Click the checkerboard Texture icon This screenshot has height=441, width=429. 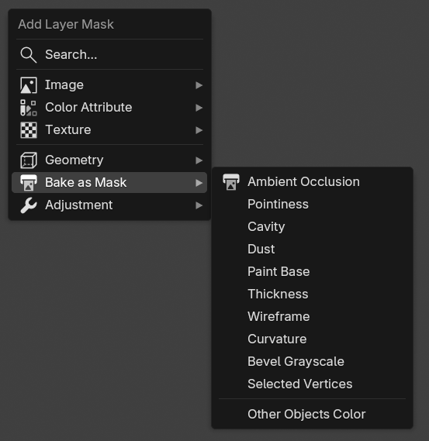29,130
